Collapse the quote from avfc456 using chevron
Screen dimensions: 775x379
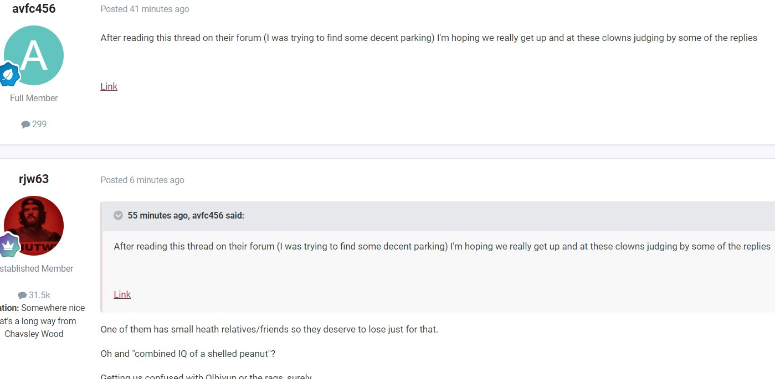click(118, 216)
